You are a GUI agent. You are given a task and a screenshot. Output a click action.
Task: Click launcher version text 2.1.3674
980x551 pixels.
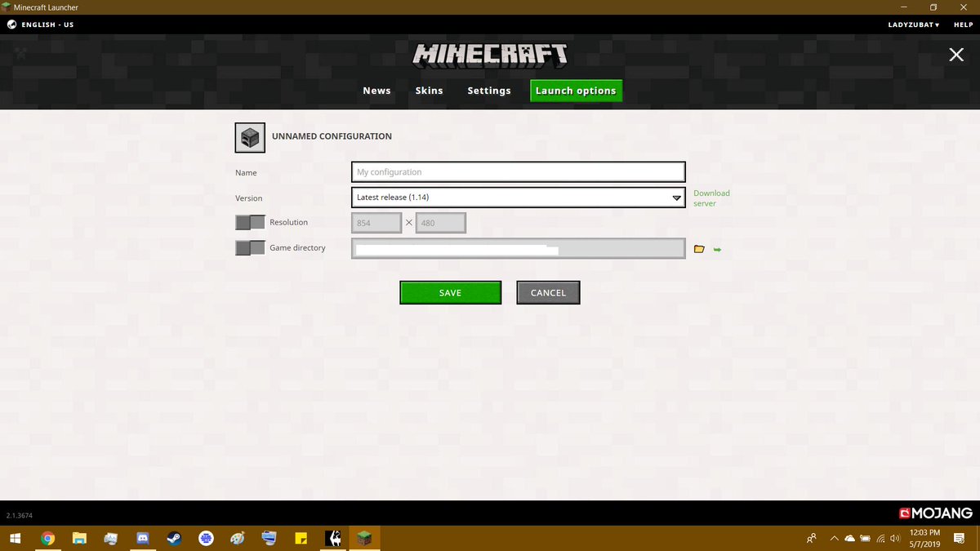(x=20, y=516)
